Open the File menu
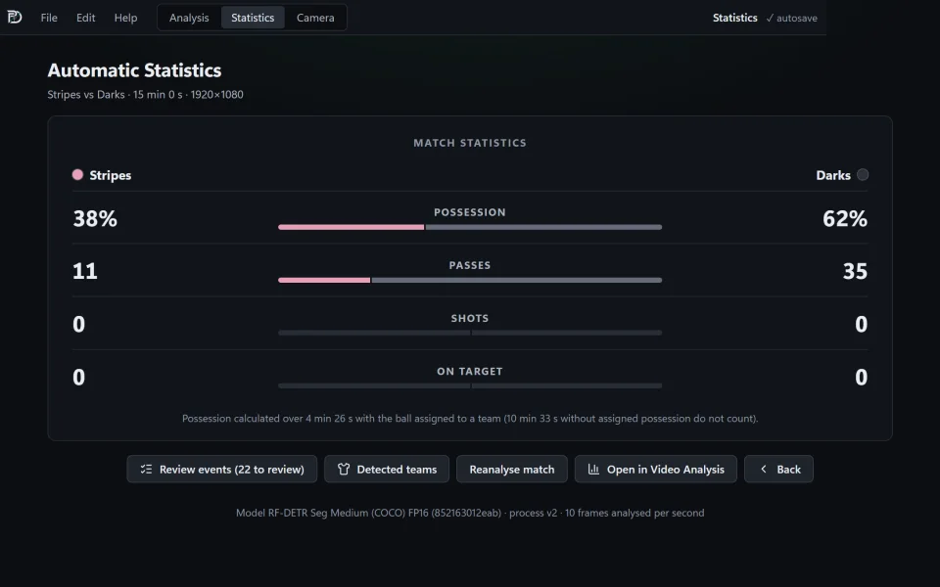940x587 pixels. coord(49,18)
